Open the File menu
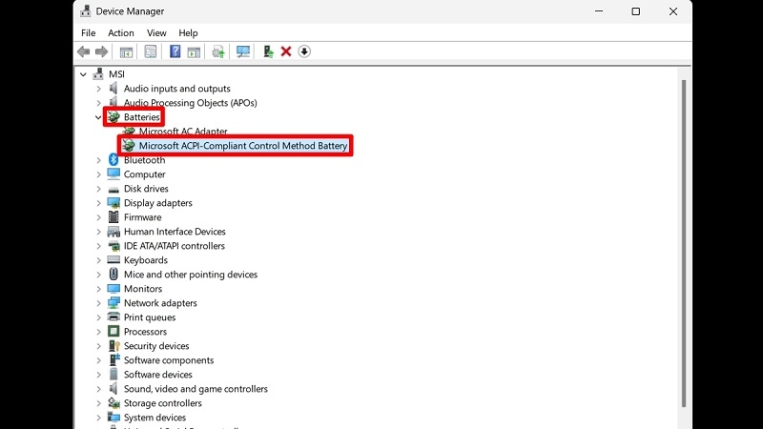This screenshot has width=763, height=429. click(x=89, y=32)
